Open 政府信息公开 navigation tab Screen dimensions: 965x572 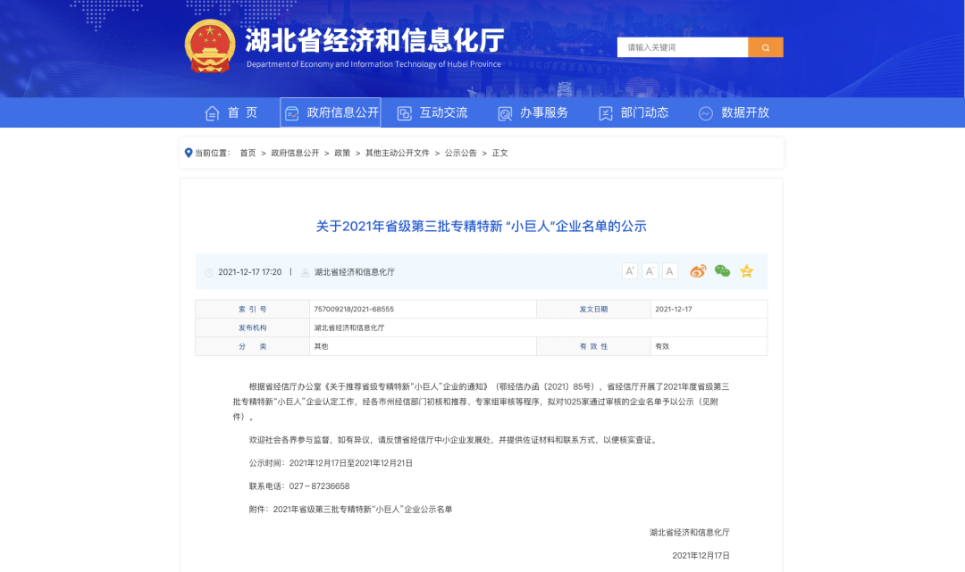[x=331, y=112]
